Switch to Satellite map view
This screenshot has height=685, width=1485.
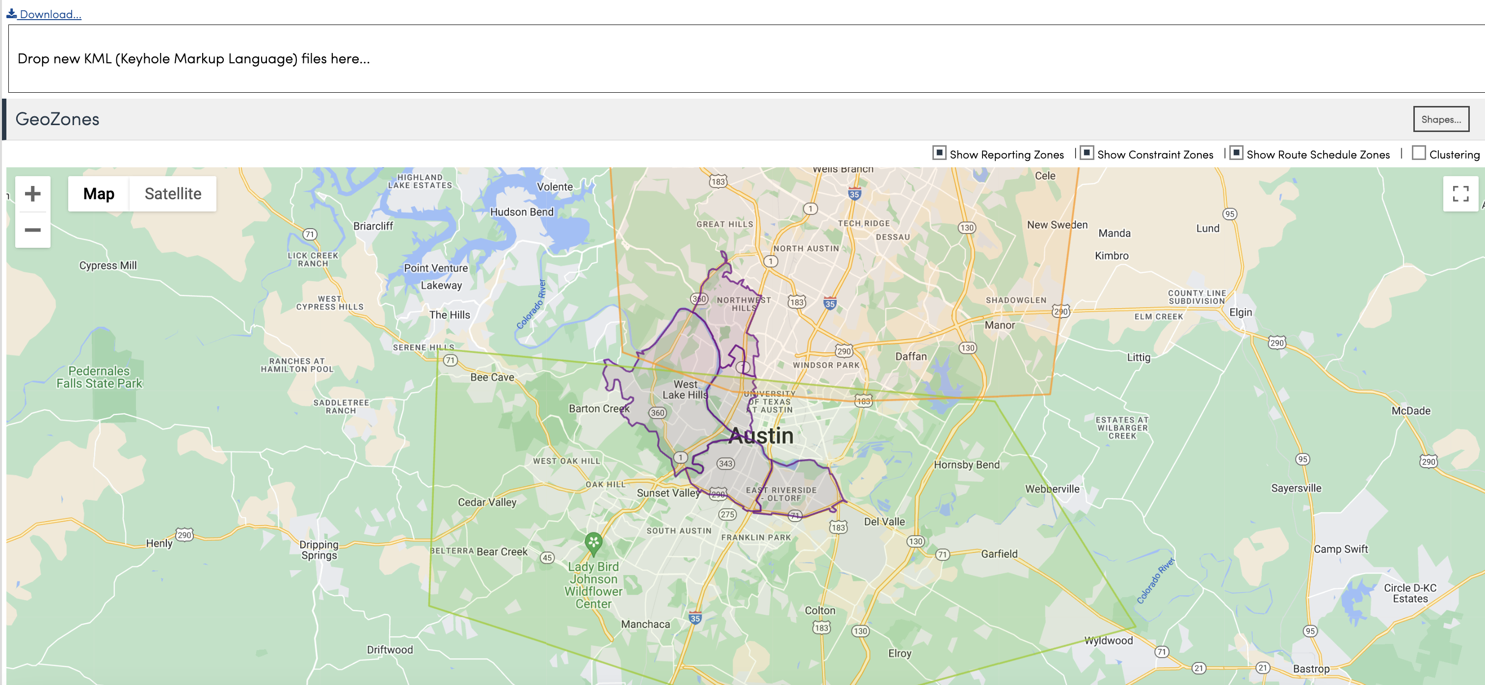172,194
